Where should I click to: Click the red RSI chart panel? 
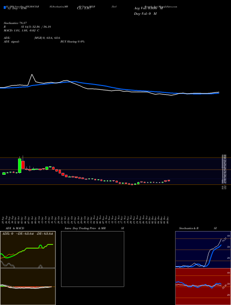pos(203,287)
